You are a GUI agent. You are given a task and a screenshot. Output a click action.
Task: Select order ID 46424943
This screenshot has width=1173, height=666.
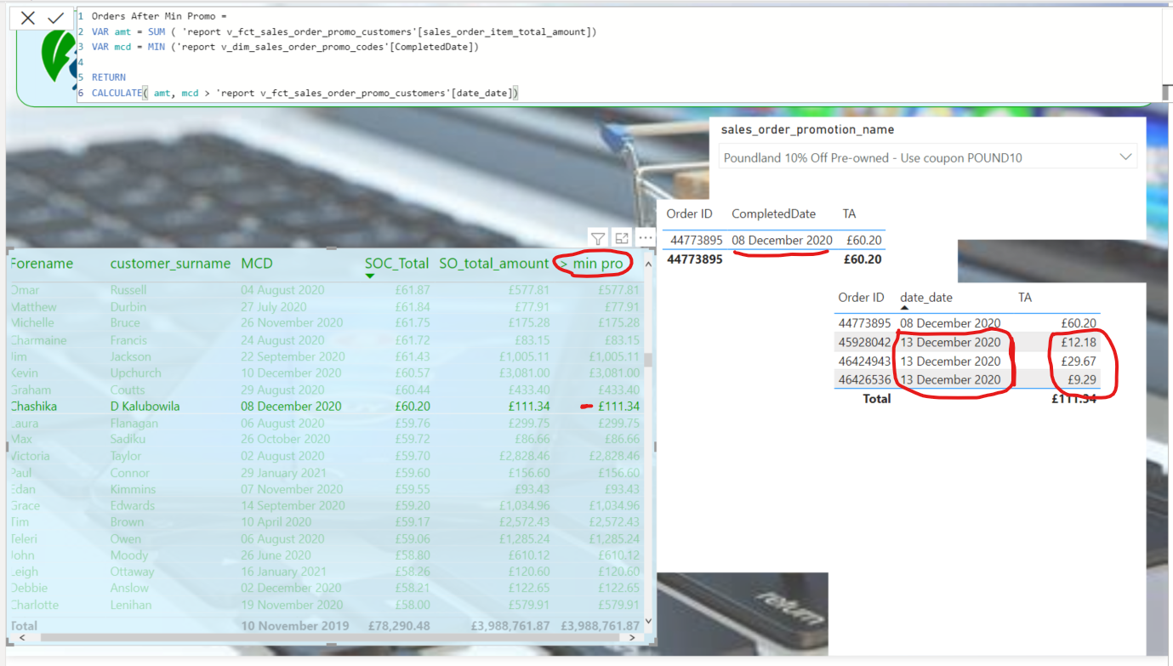click(x=864, y=361)
